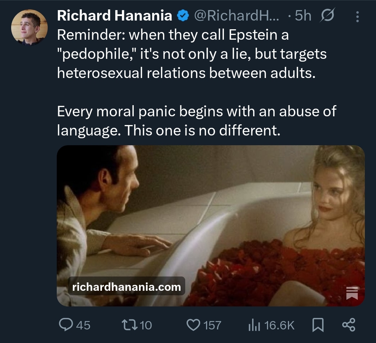Viewport: 376px width, 343px height.
Task: Open Richard Hanania's profile picture
Action: 29,28
